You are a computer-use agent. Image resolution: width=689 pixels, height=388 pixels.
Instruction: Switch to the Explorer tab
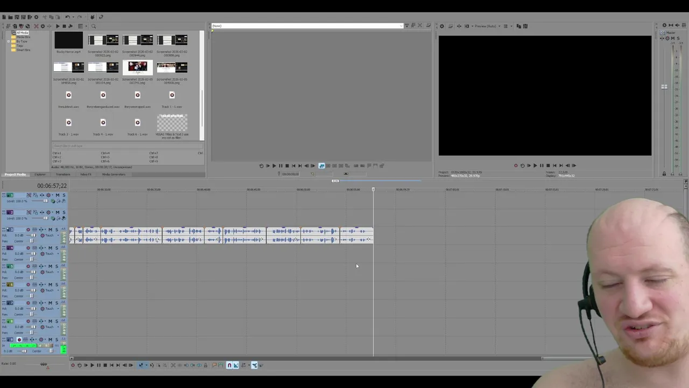click(40, 175)
